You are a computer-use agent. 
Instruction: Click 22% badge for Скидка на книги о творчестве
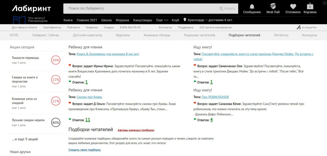tap(56, 80)
